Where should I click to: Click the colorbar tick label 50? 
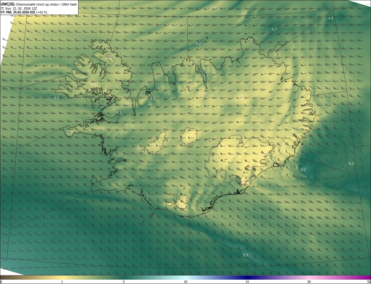tap(369, 282)
